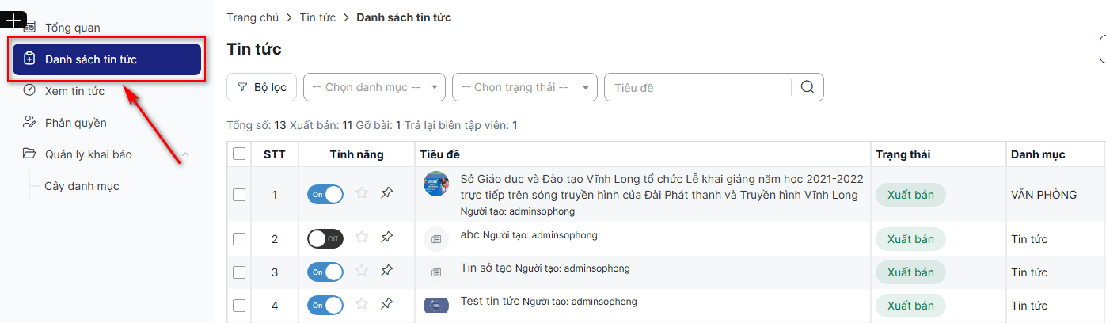This screenshot has height=323, width=1106.
Task: Click the search magnifier icon
Action: pyautogui.click(x=807, y=87)
